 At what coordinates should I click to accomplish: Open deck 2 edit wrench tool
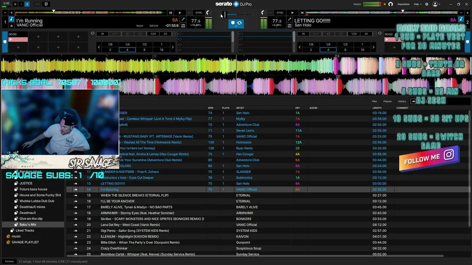coord(289,20)
